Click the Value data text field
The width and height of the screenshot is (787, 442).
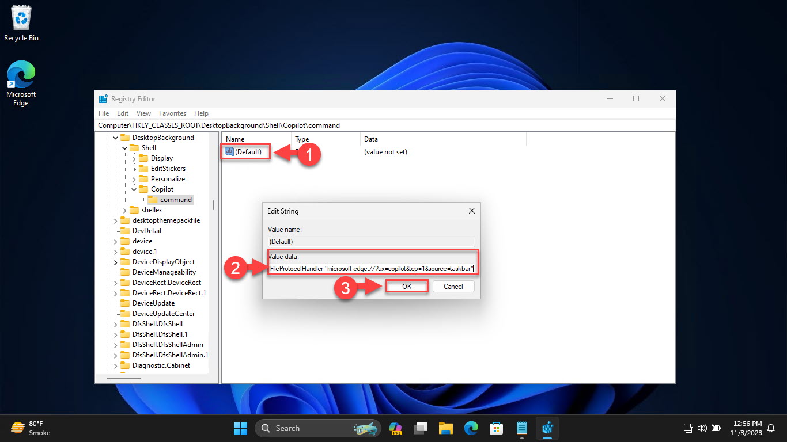click(372, 269)
